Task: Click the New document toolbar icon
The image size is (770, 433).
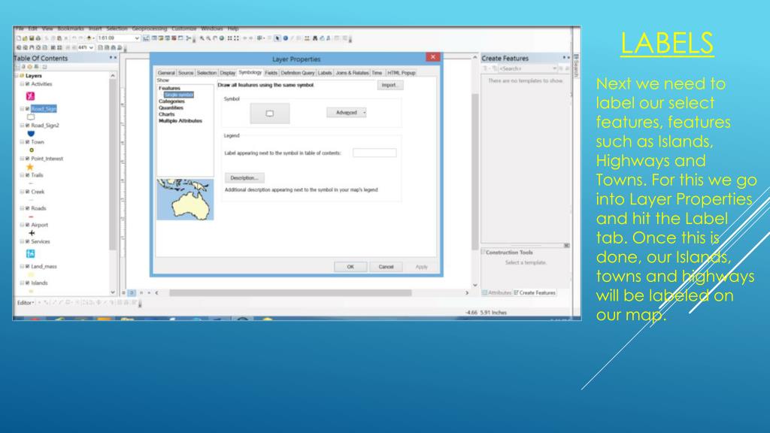Action: click(19, 38)
